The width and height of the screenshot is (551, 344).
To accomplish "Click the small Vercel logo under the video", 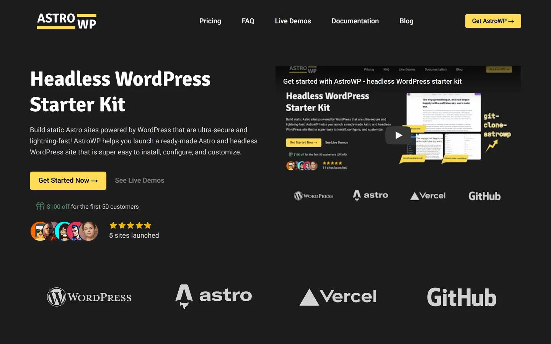I will (428, 196).
